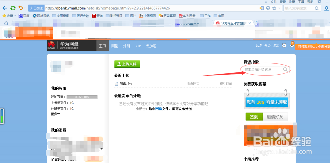The width and height of the screenshot is (330, 163).
Task: Click the 邀请好友 button
Action: (x=276, y=117)
